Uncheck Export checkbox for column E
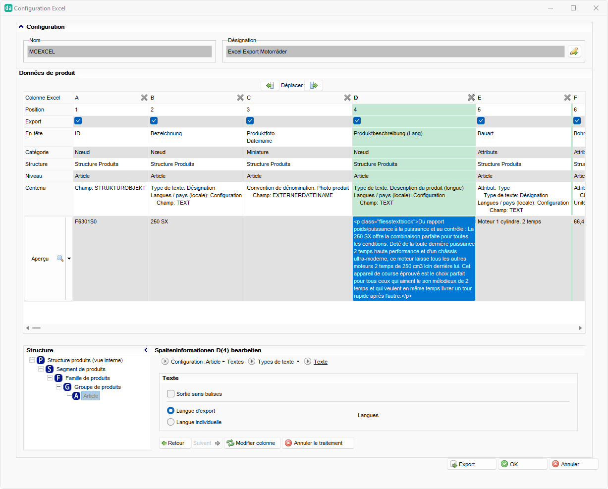The height and width of the screenshot is (489, 608). pos(481,121)
